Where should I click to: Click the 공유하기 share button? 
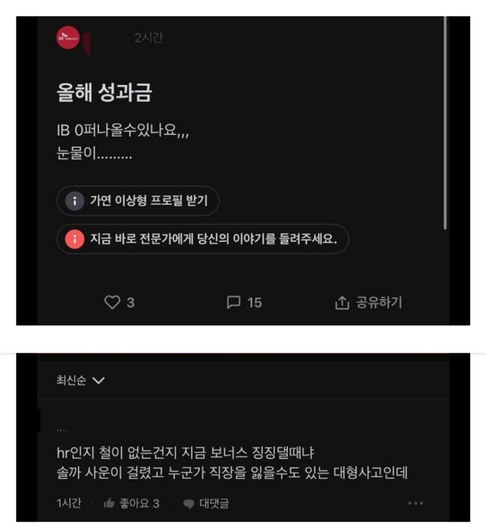pyautogui.click(x=368, y=303)
